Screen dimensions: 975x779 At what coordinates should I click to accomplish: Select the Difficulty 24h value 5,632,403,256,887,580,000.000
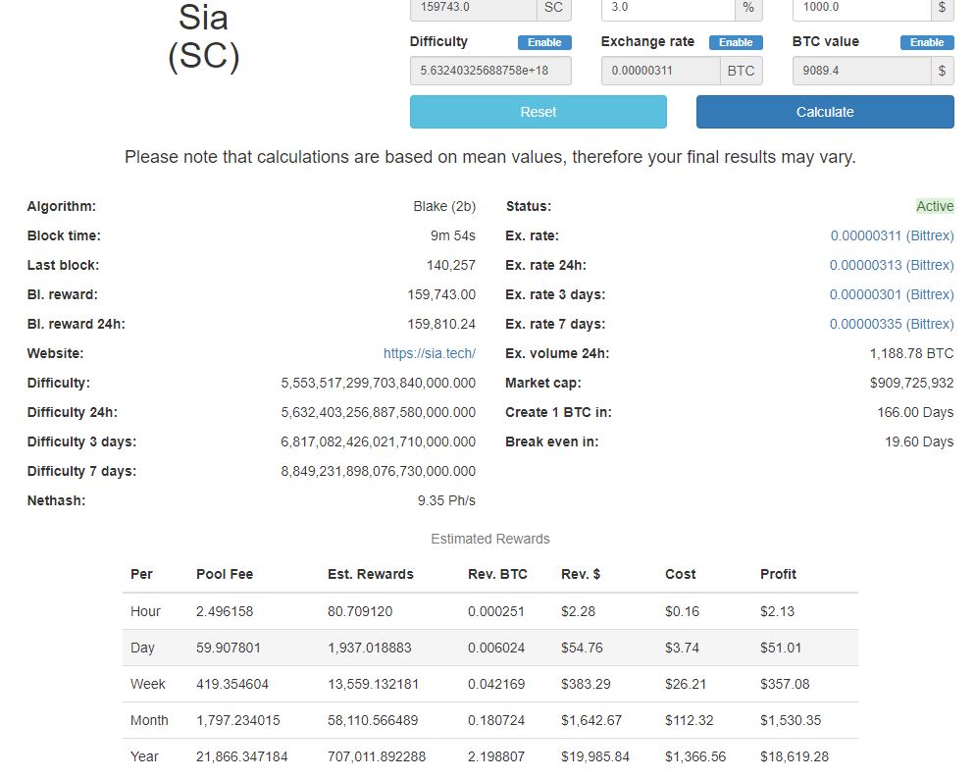tap(378, 412)
